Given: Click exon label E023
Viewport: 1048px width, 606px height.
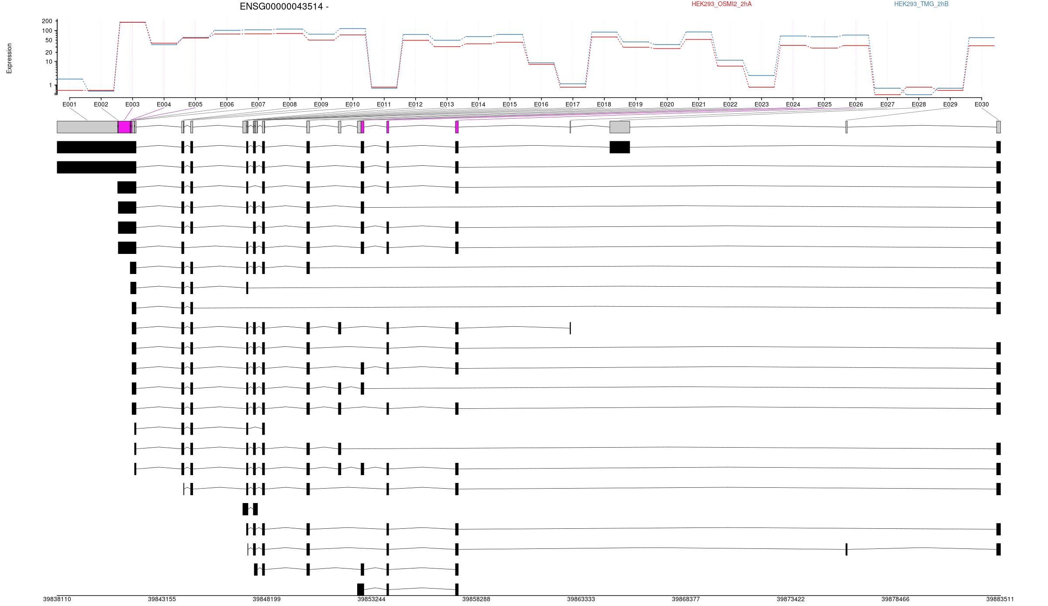Looking at the screenshot, I should pos(762,105).
